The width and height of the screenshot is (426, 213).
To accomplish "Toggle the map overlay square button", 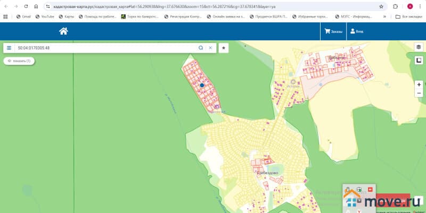I will (419, 60).
